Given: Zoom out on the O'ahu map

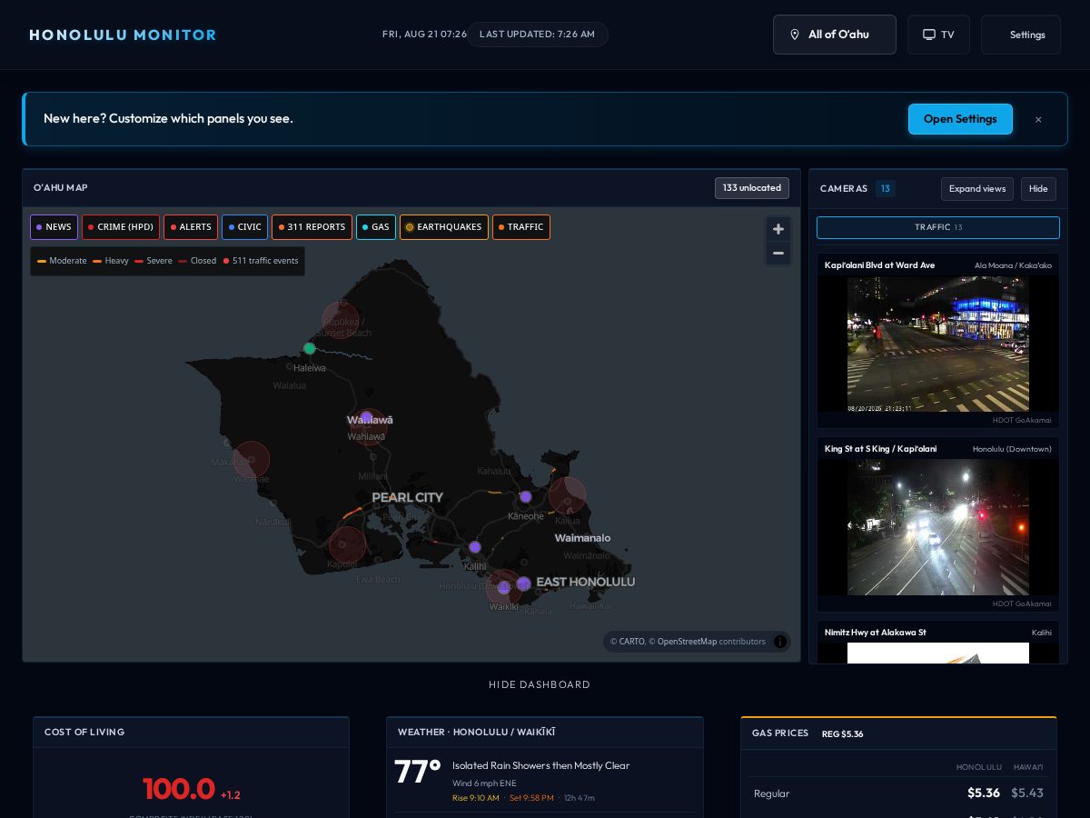Looking at the screenshot, I should tap(778, 253).
